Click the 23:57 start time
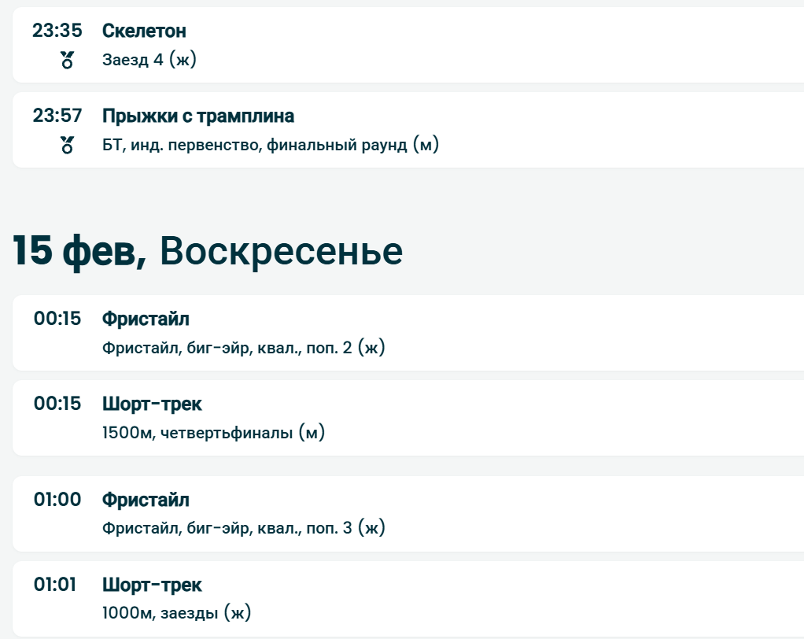The height and width of the screenshot is (639, 804). pyautogui.click(x=57, y=116)
